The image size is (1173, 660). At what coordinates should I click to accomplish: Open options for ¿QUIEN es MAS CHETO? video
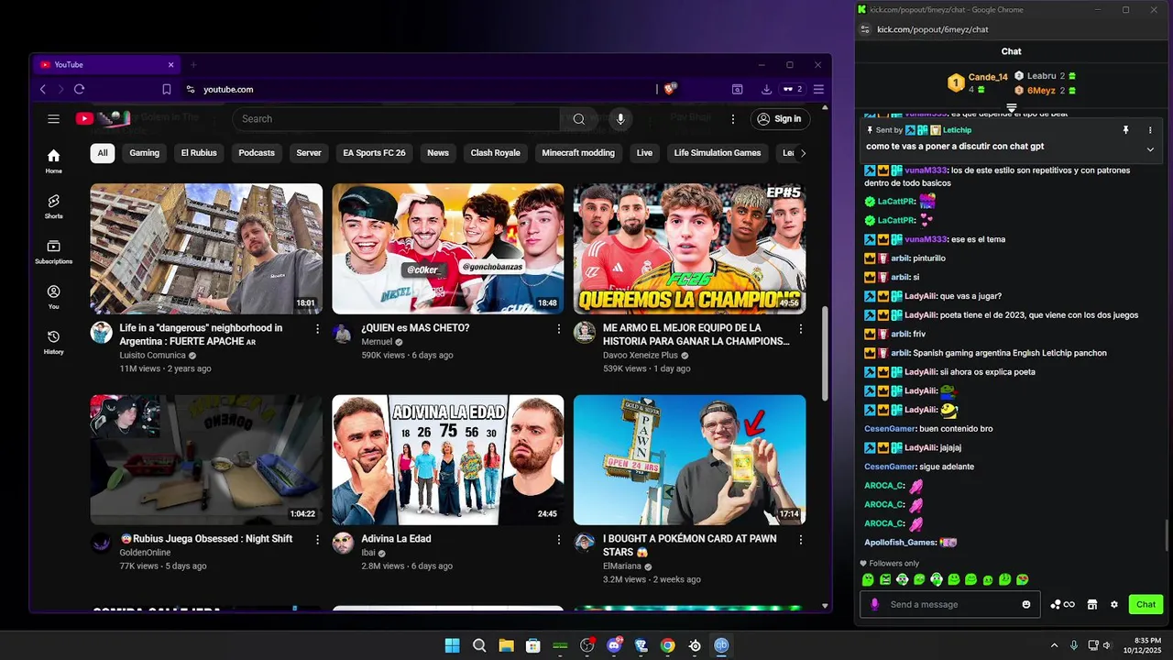pyautogui.click(x=559, y=328)
